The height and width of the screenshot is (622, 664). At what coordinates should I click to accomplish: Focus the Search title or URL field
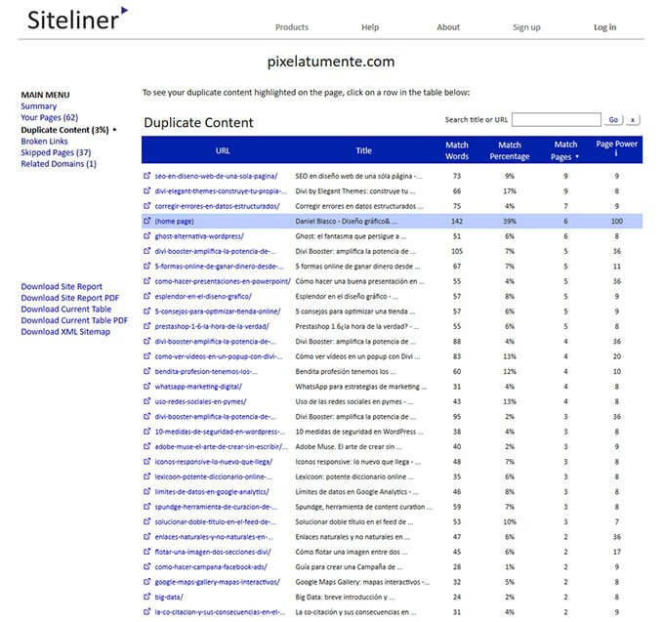click(x=556, y=119)
